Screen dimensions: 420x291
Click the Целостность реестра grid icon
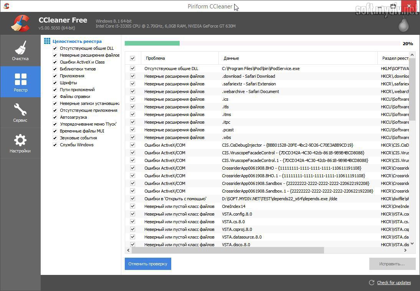click(x=47, y=41)
